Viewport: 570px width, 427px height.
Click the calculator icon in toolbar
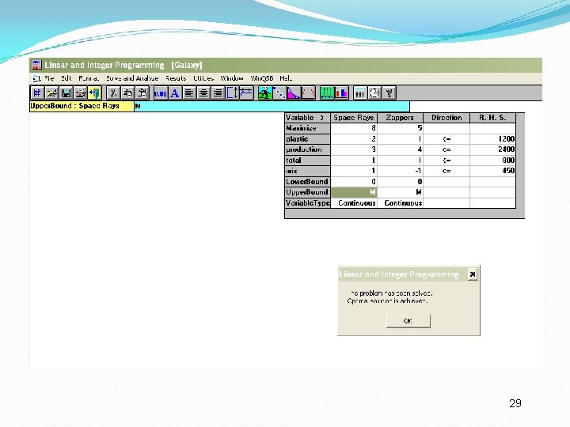[360, 93]
